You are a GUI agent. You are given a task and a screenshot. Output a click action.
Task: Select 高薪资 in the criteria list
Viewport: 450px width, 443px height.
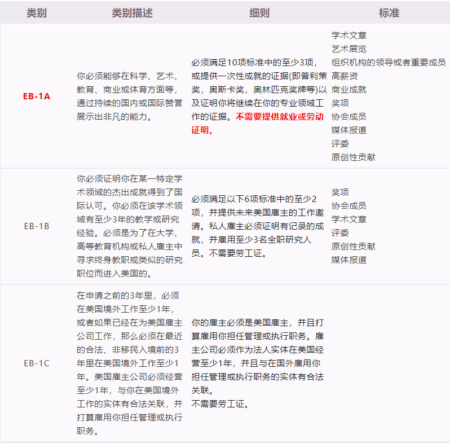[344, 76]
